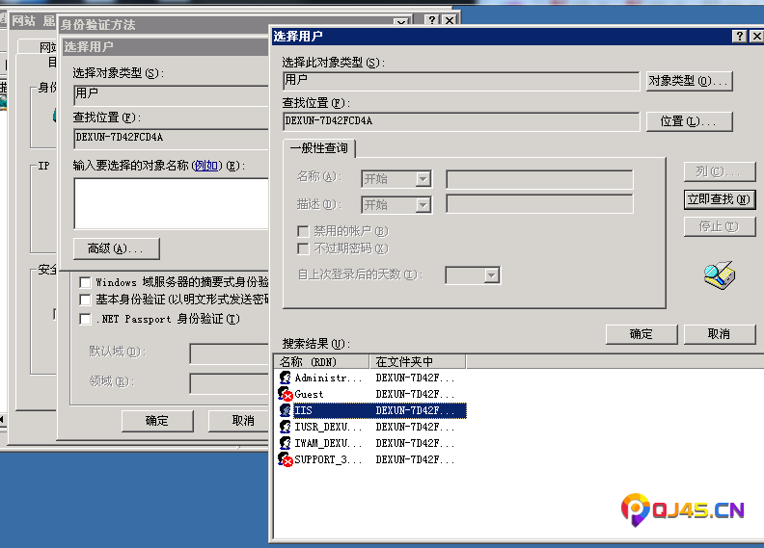Click the help question mark button
The height and width of the screenshot is (548, 764).
[740, 36]
